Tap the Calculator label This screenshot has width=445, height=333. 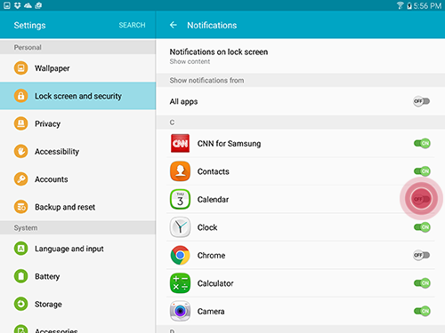tap(215, 283)
